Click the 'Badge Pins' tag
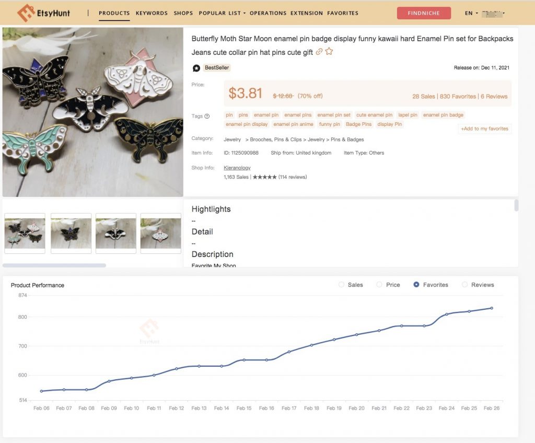 [x=358, y=124]
